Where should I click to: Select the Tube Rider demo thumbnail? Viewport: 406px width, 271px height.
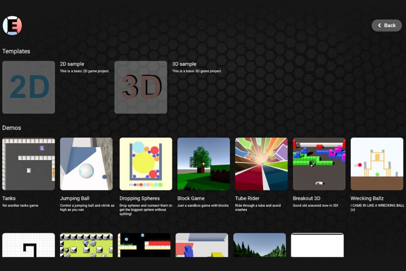[261, 164]
